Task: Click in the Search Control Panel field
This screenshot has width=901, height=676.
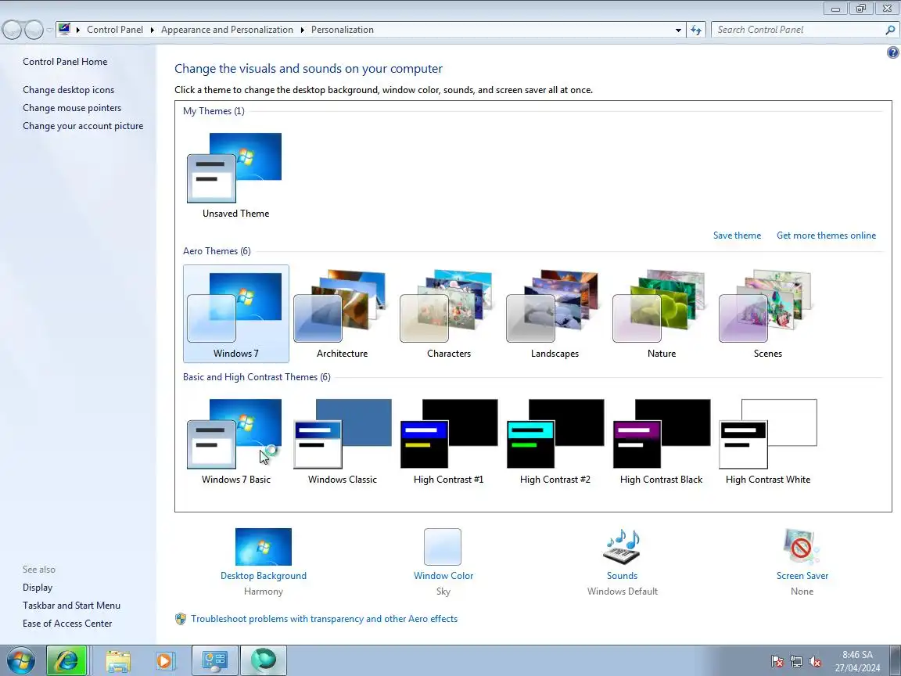Action: pos(799,30)
